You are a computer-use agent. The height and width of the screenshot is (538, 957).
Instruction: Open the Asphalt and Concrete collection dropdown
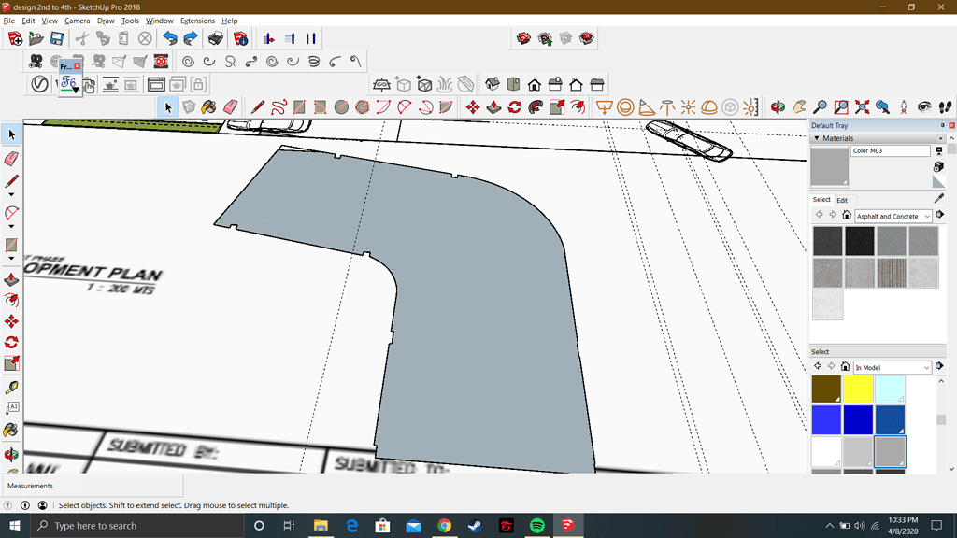tap(893, 216)
